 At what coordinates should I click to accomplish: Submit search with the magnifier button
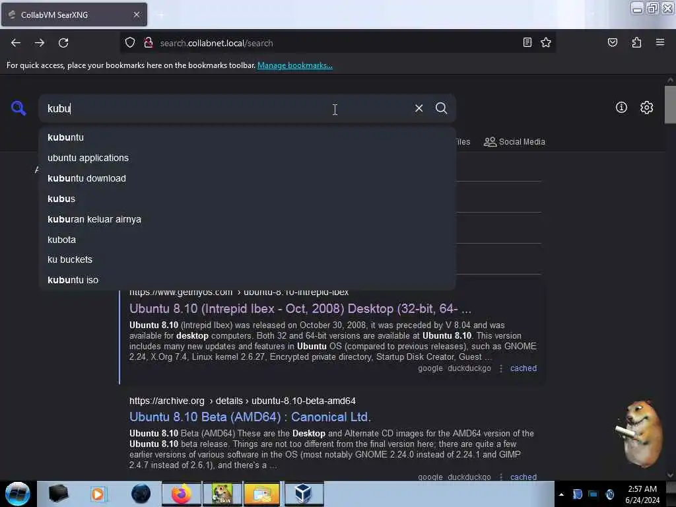(441, 108)
